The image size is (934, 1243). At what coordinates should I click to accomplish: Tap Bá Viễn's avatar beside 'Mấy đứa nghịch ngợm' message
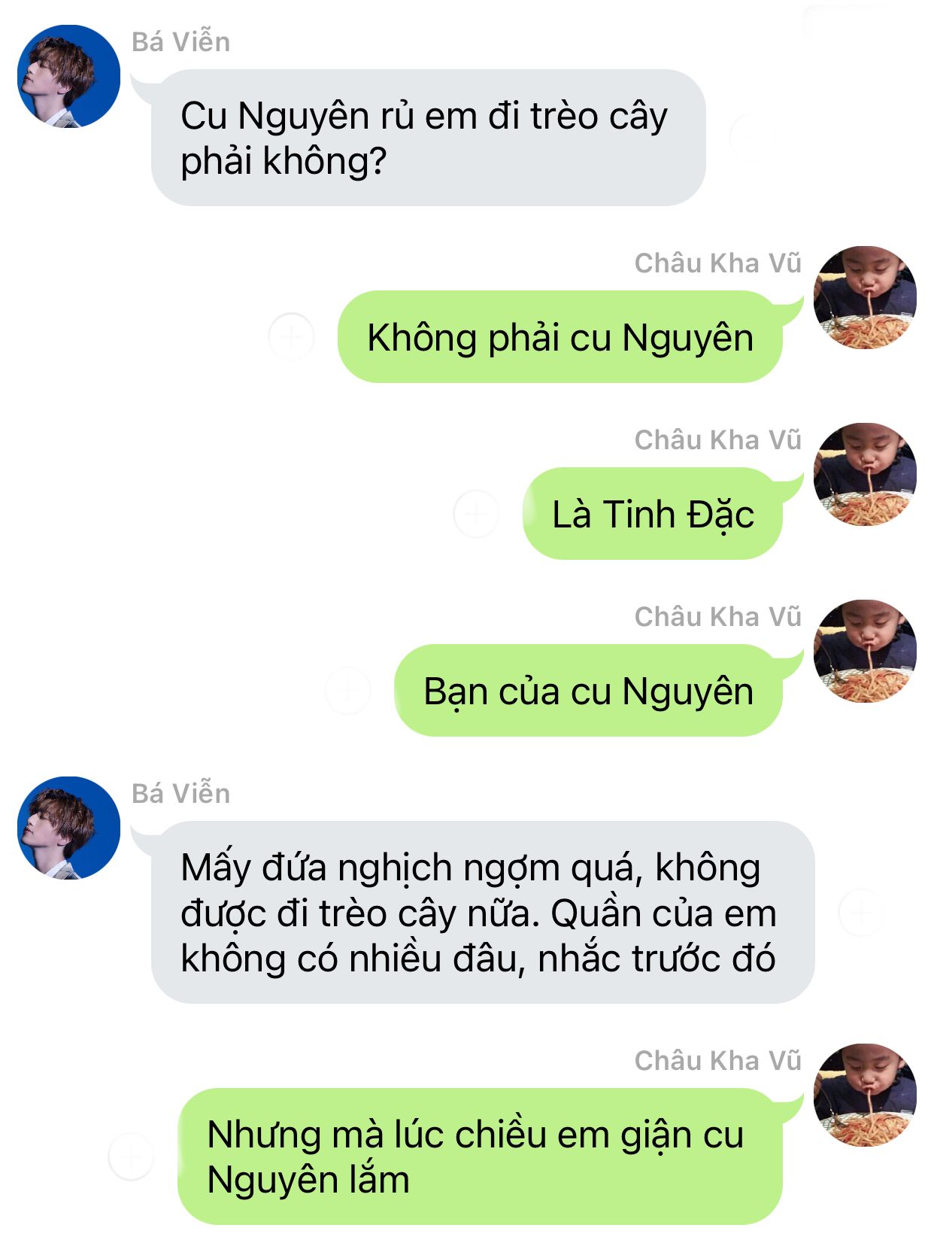click(x=68, y=828)
